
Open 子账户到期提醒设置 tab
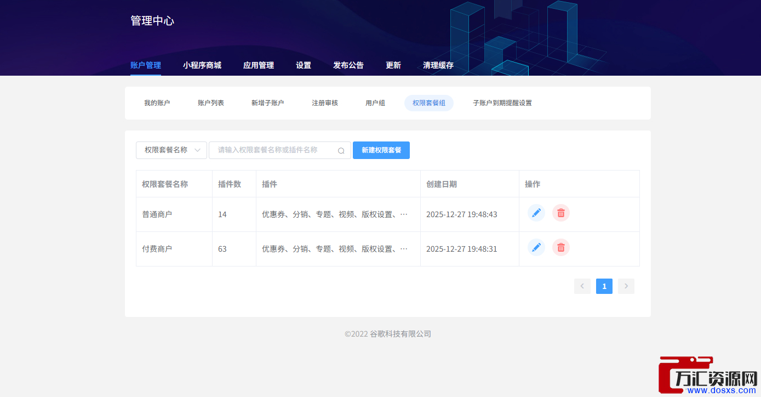coord(502,103)
